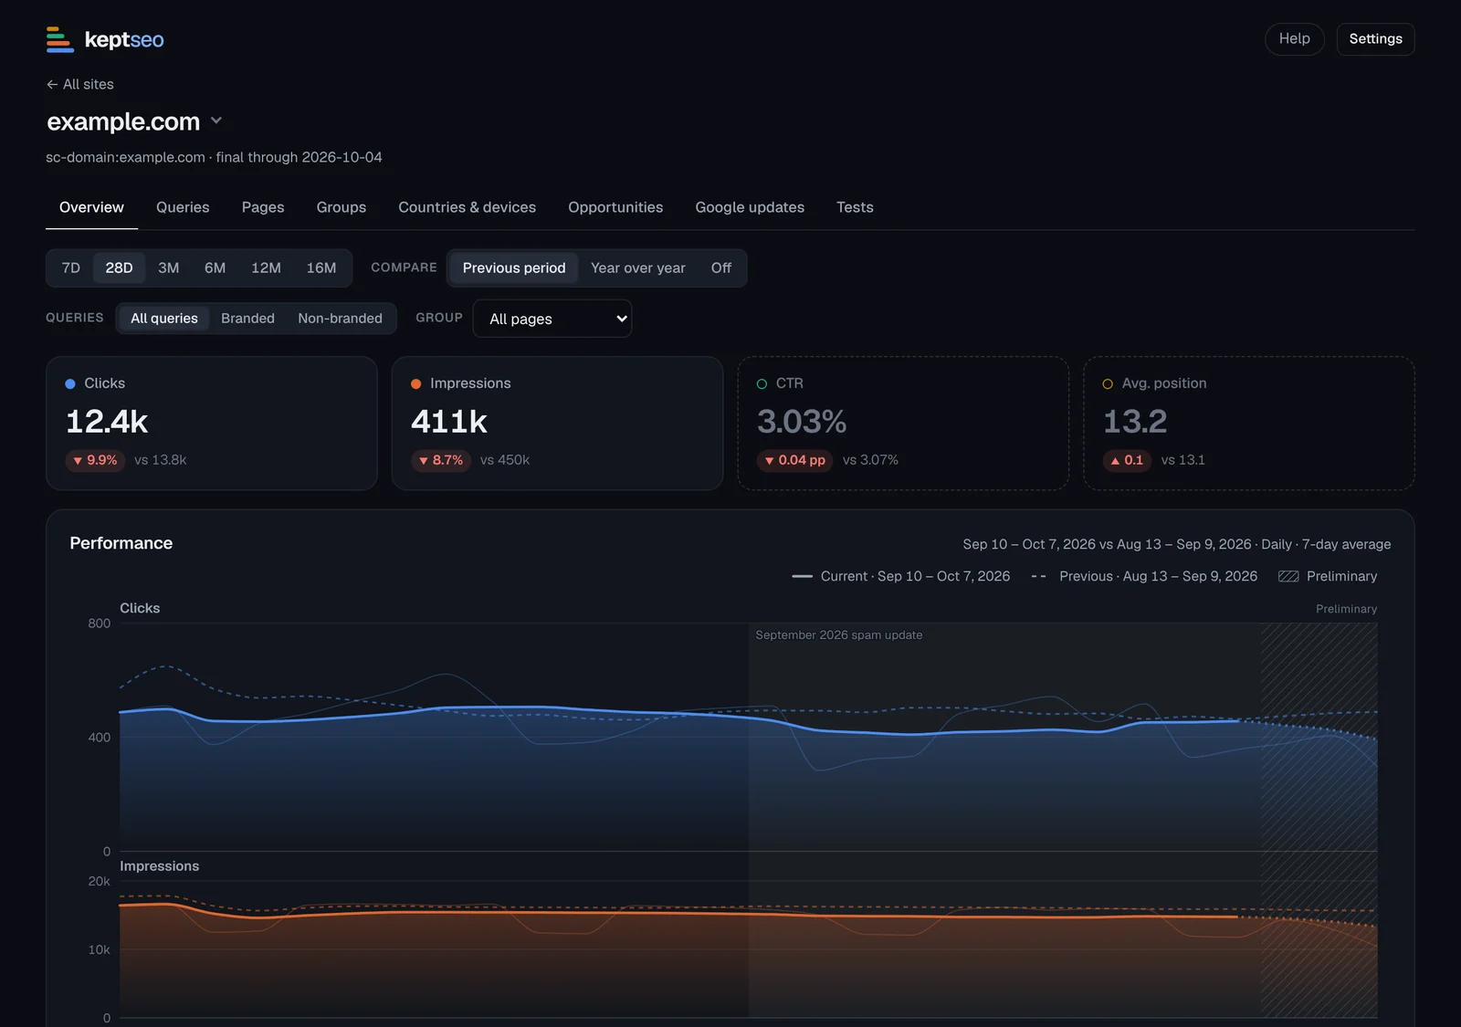Click the Preliminary label above chart

(x=1346, y=609)
